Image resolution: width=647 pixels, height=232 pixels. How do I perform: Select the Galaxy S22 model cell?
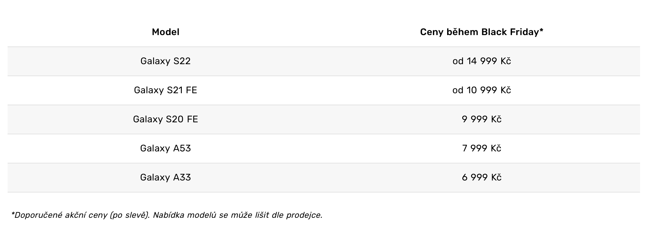165,61
